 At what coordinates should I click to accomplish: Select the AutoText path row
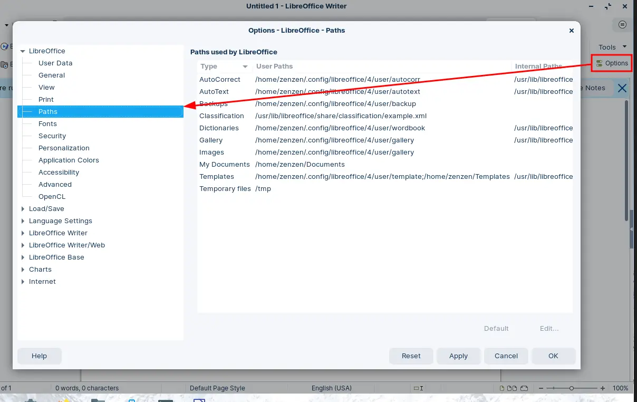tap(385, 92)
